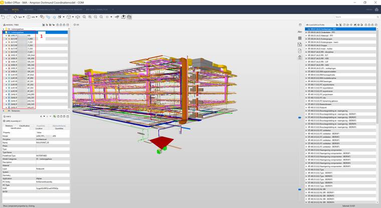Image resolution: width=381 pixels, height=208 pixels.
Task: Open the Location tab in Info panel
Action: point(39,128)
